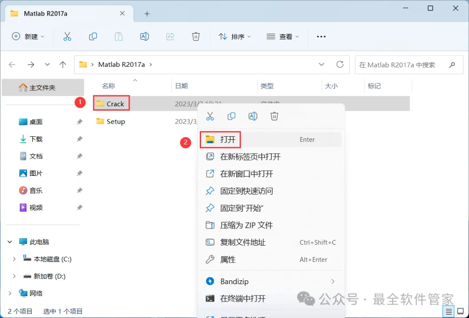Open the 查看 (View) dropdown

click(283, 36)
